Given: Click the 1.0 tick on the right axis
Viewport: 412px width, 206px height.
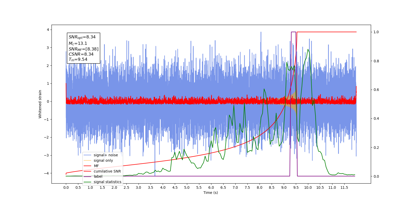Looking at the screenshot, I should point(376,32).
